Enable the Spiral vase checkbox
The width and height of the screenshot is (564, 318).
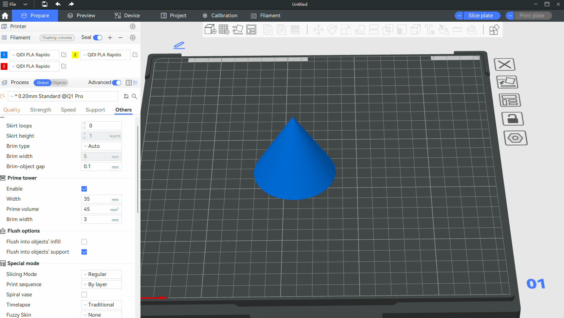coord(84,295)
